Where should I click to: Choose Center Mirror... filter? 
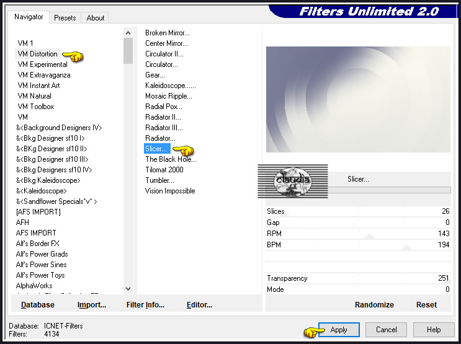pyautogui.click(x=166, y=43)
